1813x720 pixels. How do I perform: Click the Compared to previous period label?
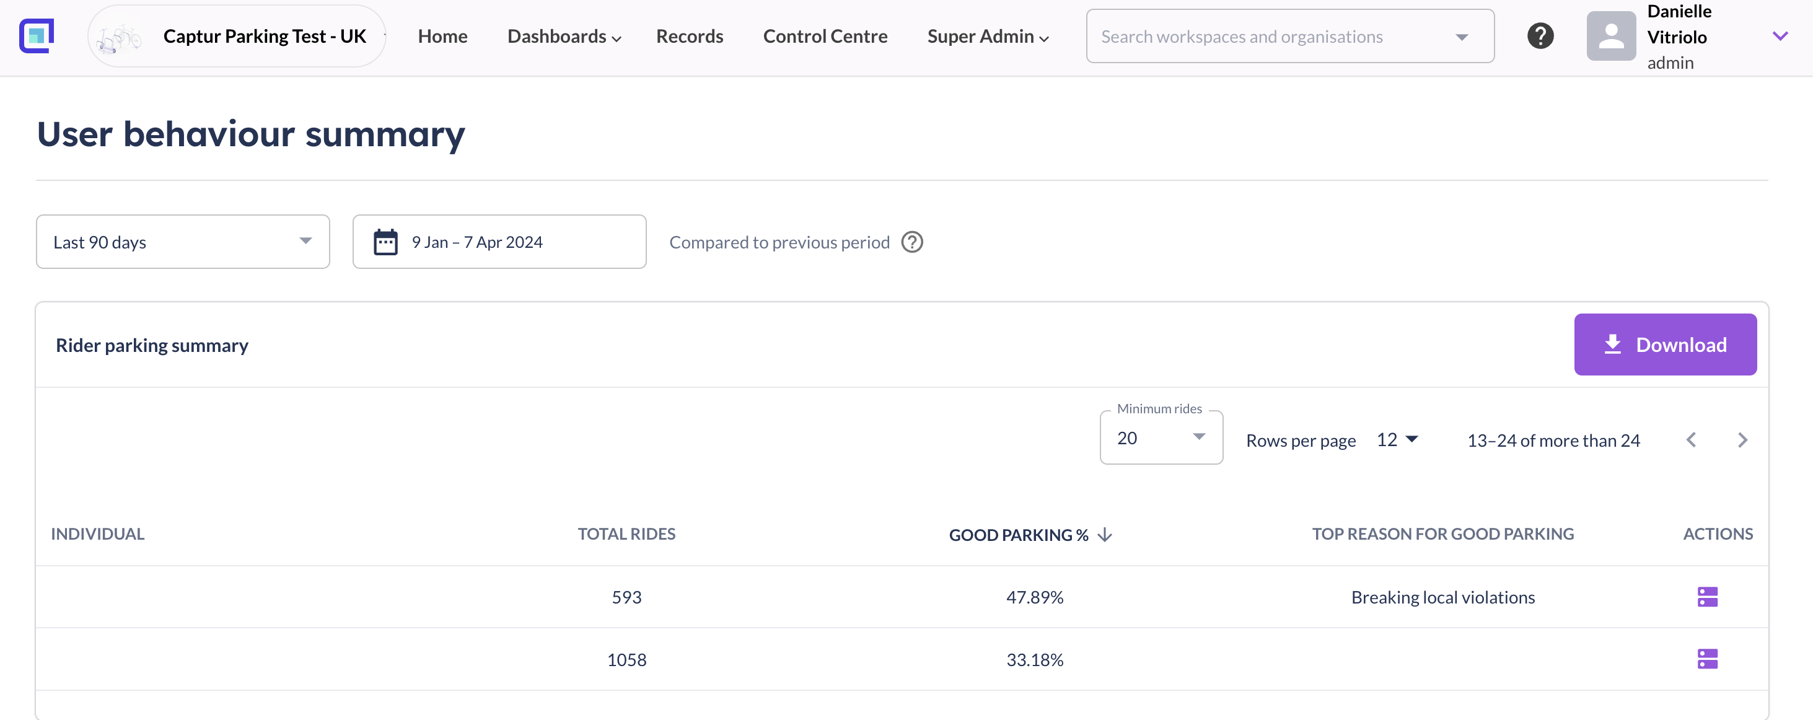tap(779, 242)
